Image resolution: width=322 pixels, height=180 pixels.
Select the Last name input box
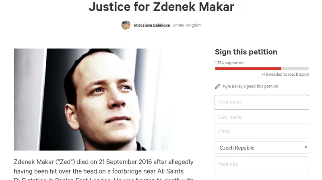coord(262,117)
